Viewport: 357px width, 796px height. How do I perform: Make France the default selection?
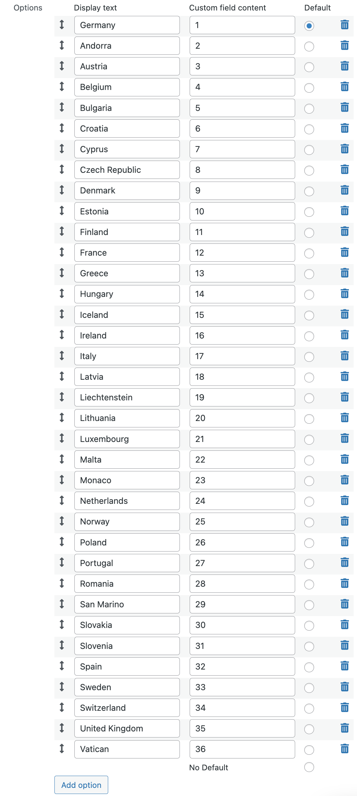[x=309, y=253]
